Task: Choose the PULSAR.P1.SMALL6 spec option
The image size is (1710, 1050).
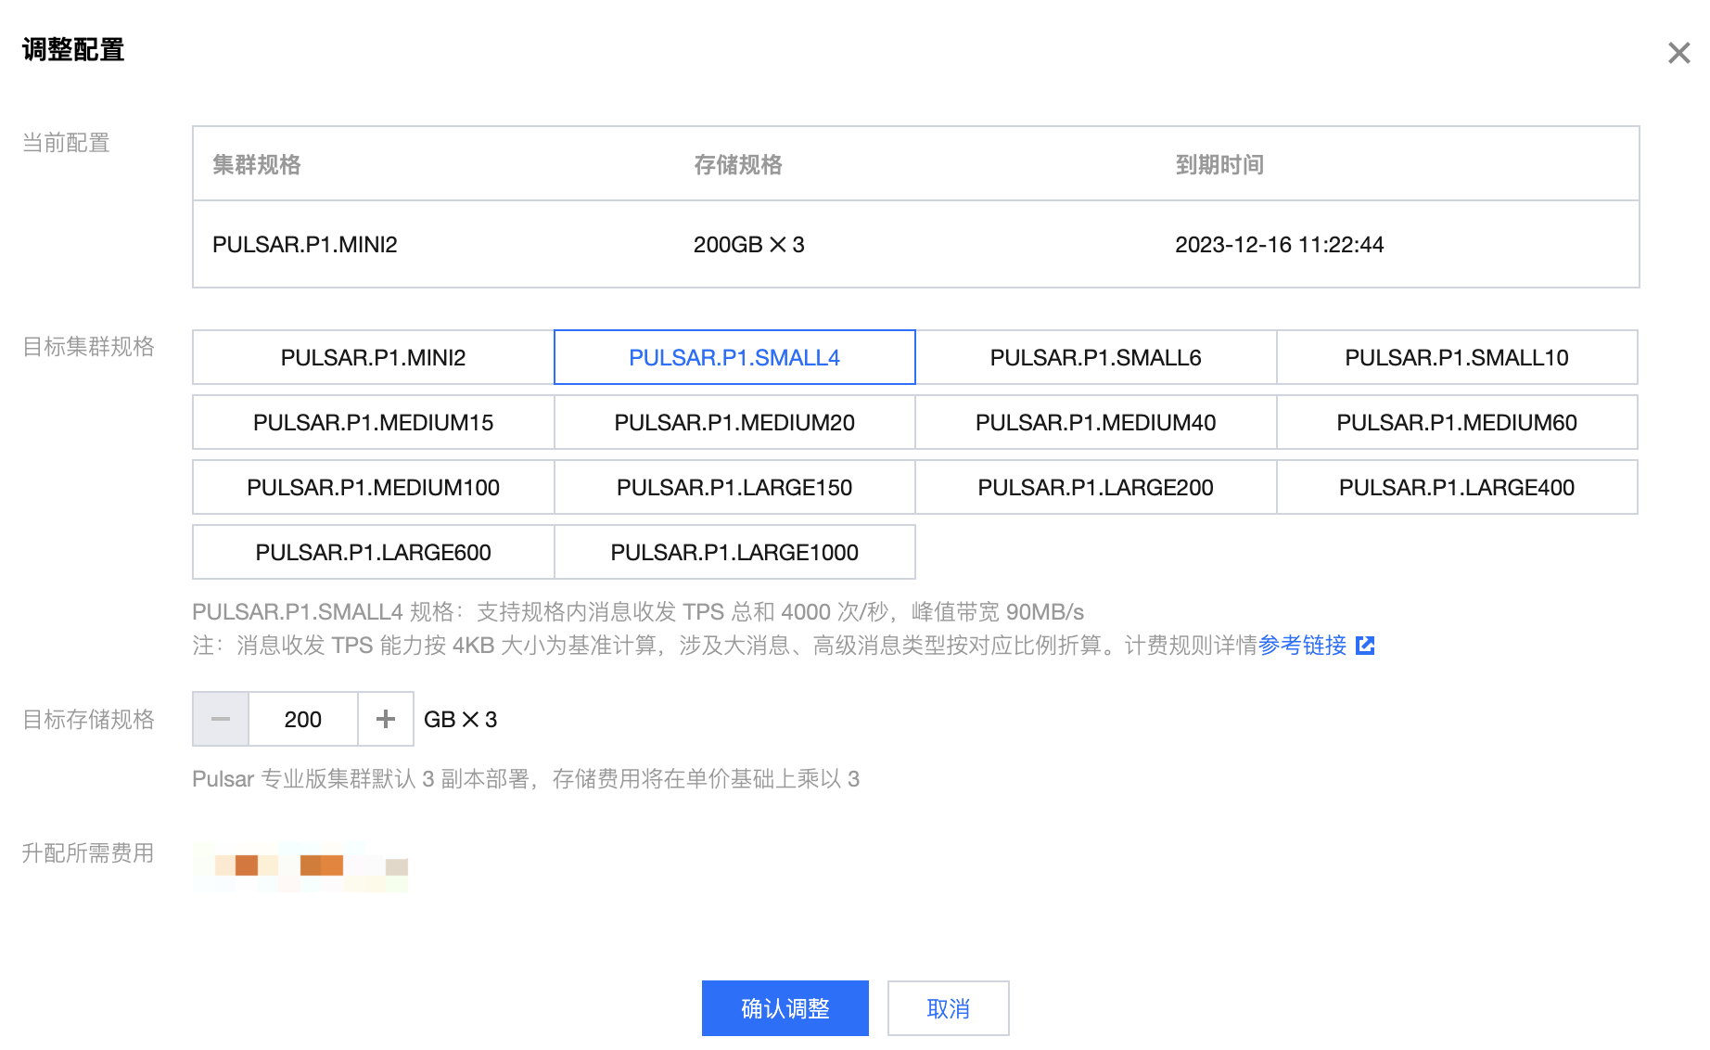Action: [x=1095, y=357]
